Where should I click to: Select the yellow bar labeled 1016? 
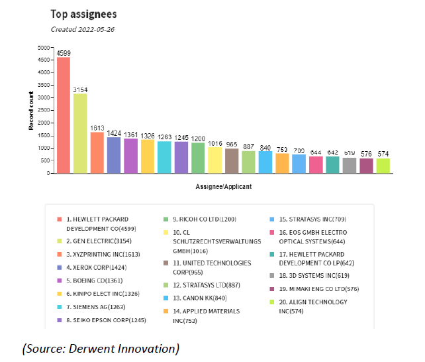[215, 160]
